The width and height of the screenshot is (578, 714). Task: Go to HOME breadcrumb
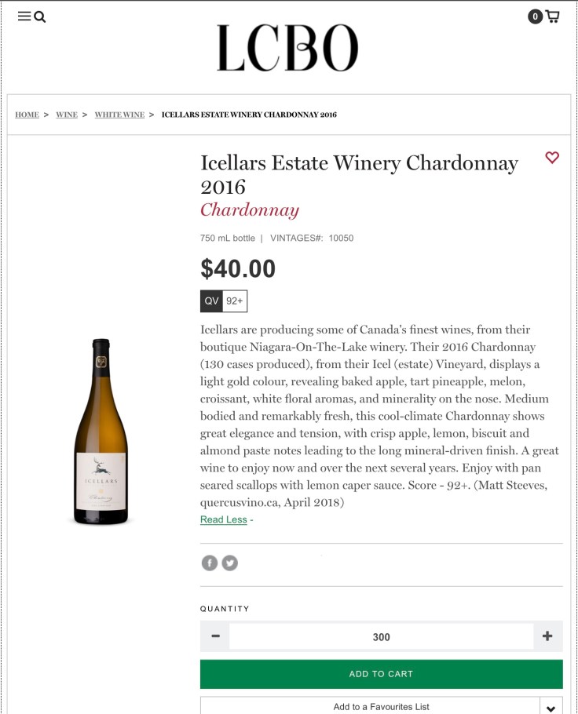click(x=27, y=115)
